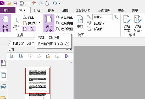Click the rotate page counterclockwise icon in the 页面 panel
Image resolution: width=145 pixels, height=99 pixels.
[x=30, y=56]
